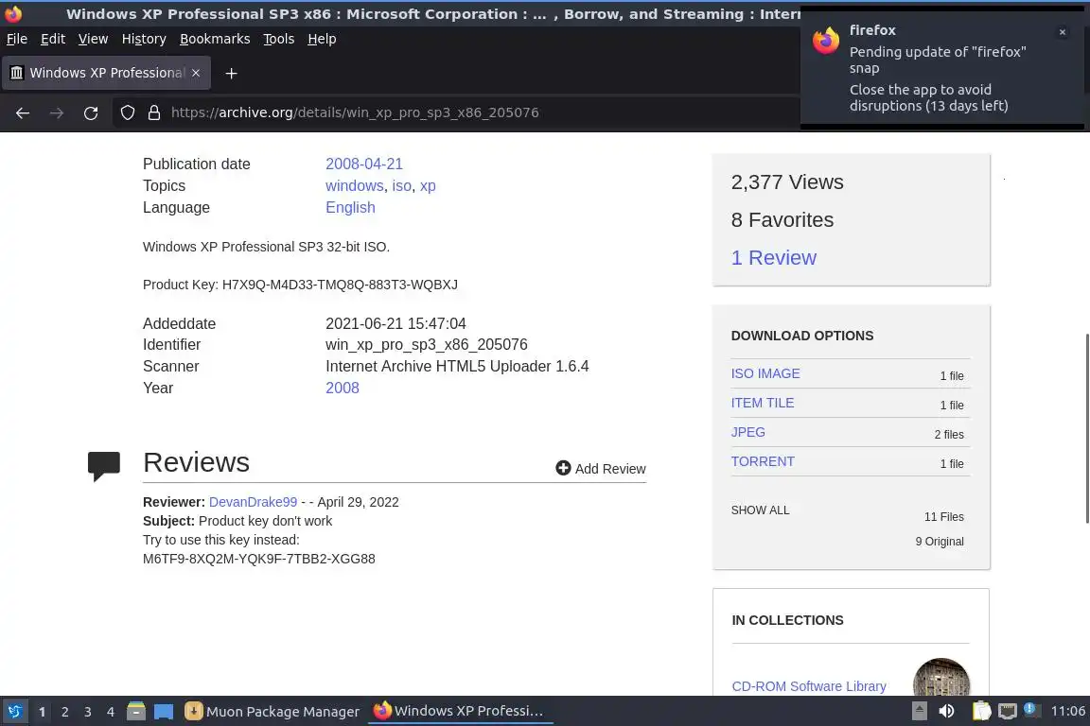Click the site security padlock icon
Image resolution: width=1090 pixels, height=726 pixels.
tap(154, 112)
